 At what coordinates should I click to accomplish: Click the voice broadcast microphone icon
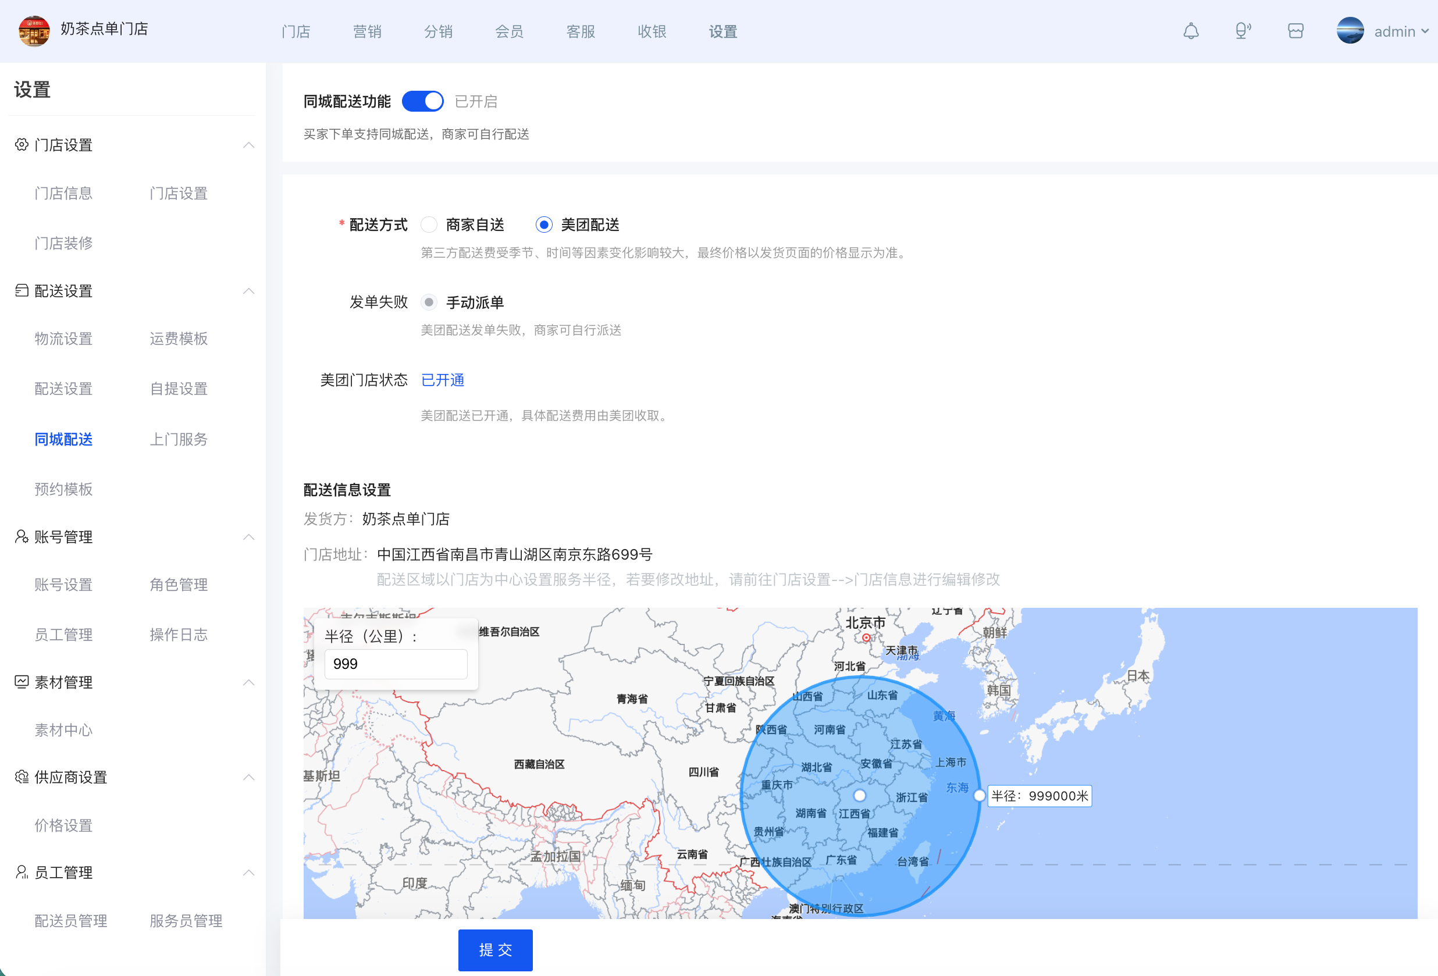point(1243,31)
